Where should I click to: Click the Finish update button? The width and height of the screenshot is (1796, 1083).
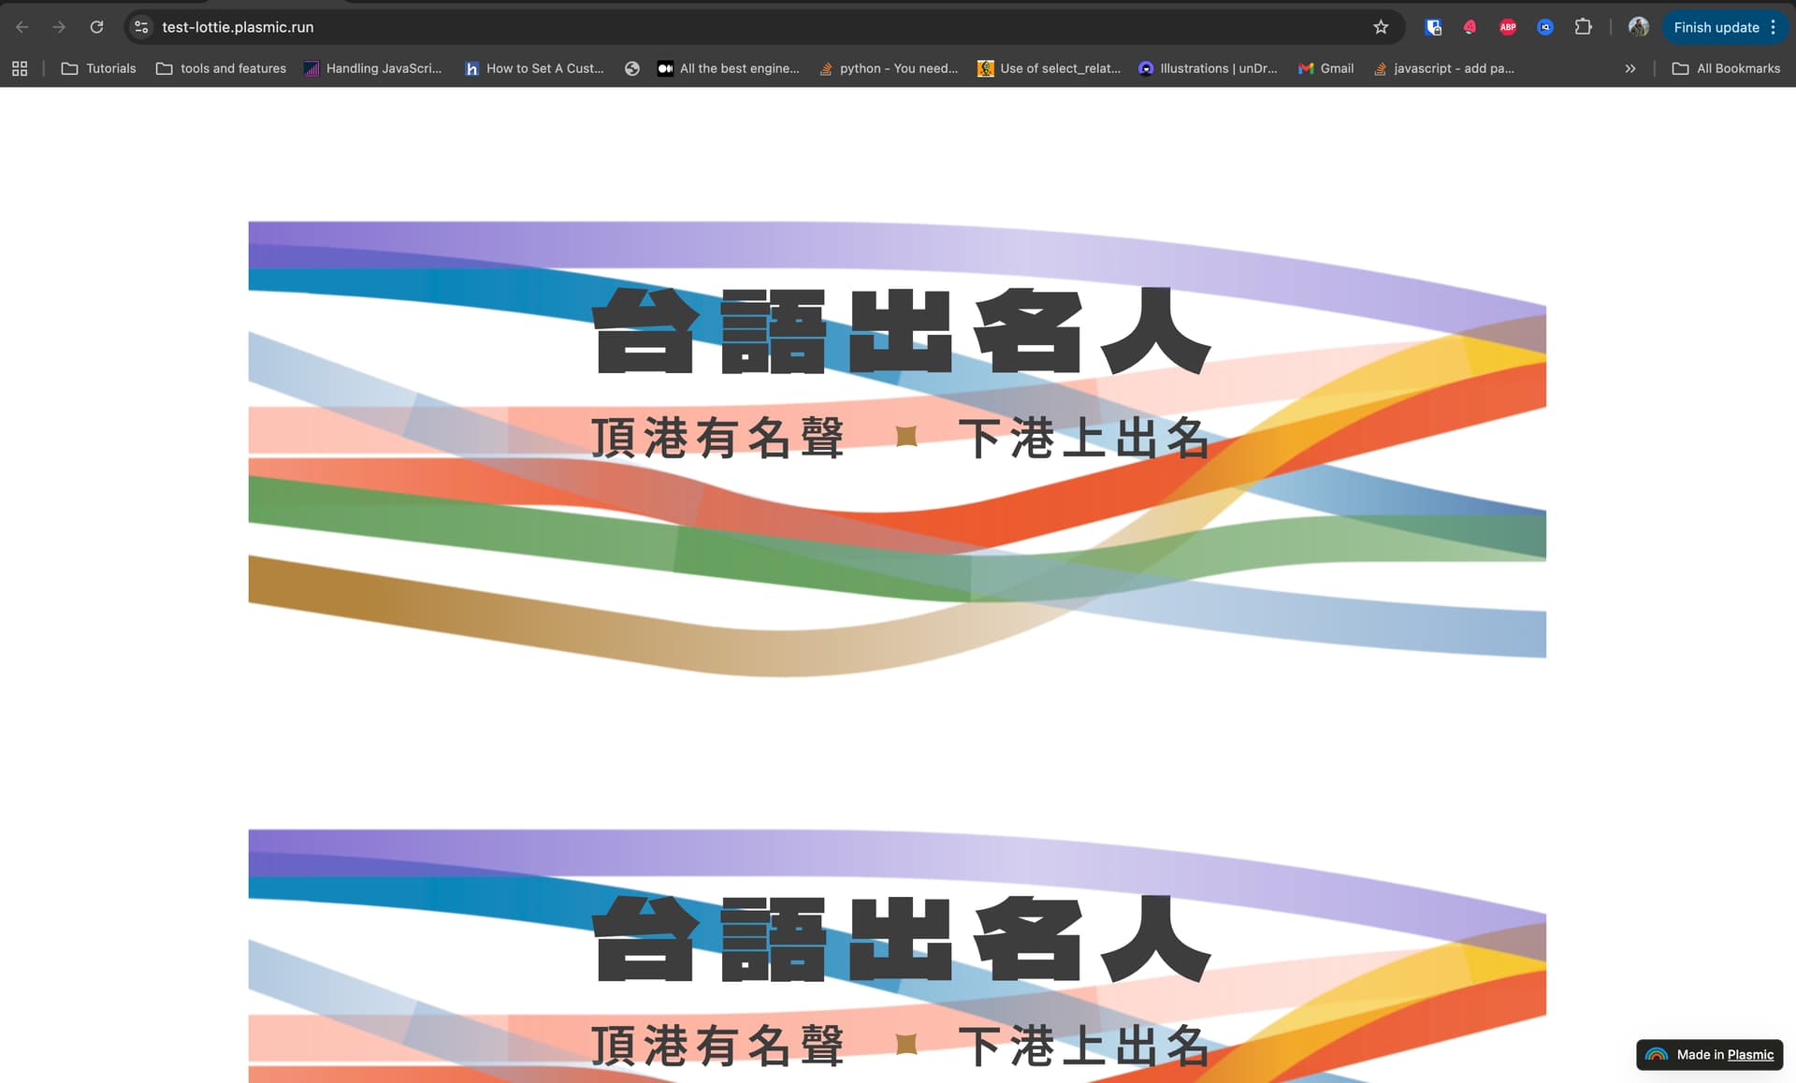tap(1716, 27)
